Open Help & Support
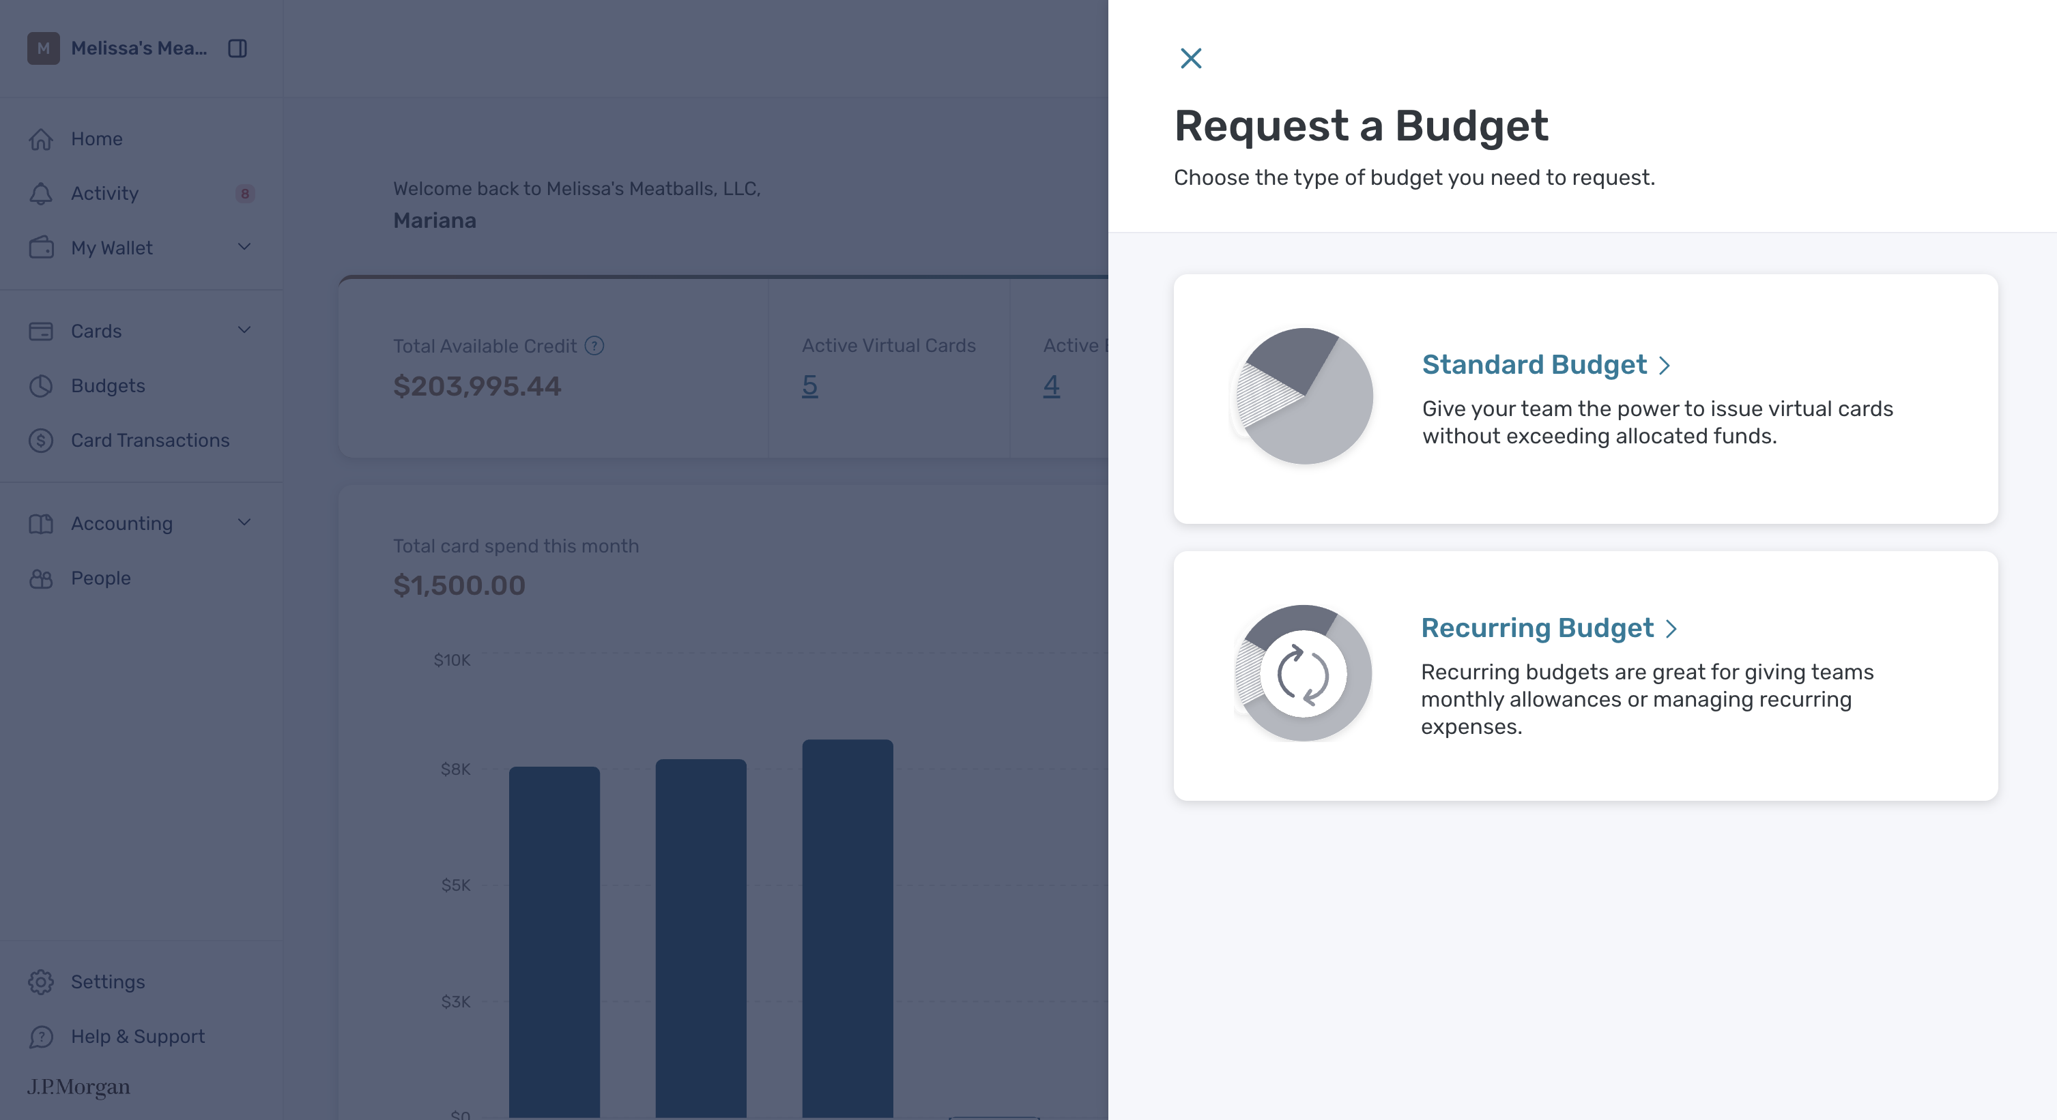Screen dimensions: 2057x1120 coord(137,1036)
